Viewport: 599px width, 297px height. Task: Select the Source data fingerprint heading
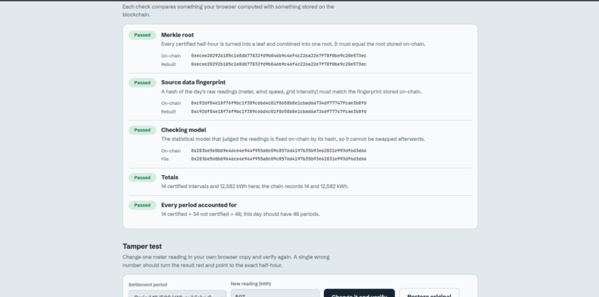tap(193, 82)
